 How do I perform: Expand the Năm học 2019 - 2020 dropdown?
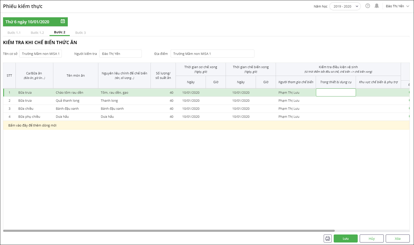345,6
